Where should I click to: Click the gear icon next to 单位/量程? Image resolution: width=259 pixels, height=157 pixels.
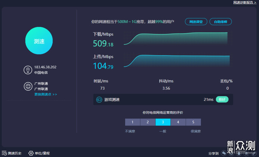[x=31, y=153]
